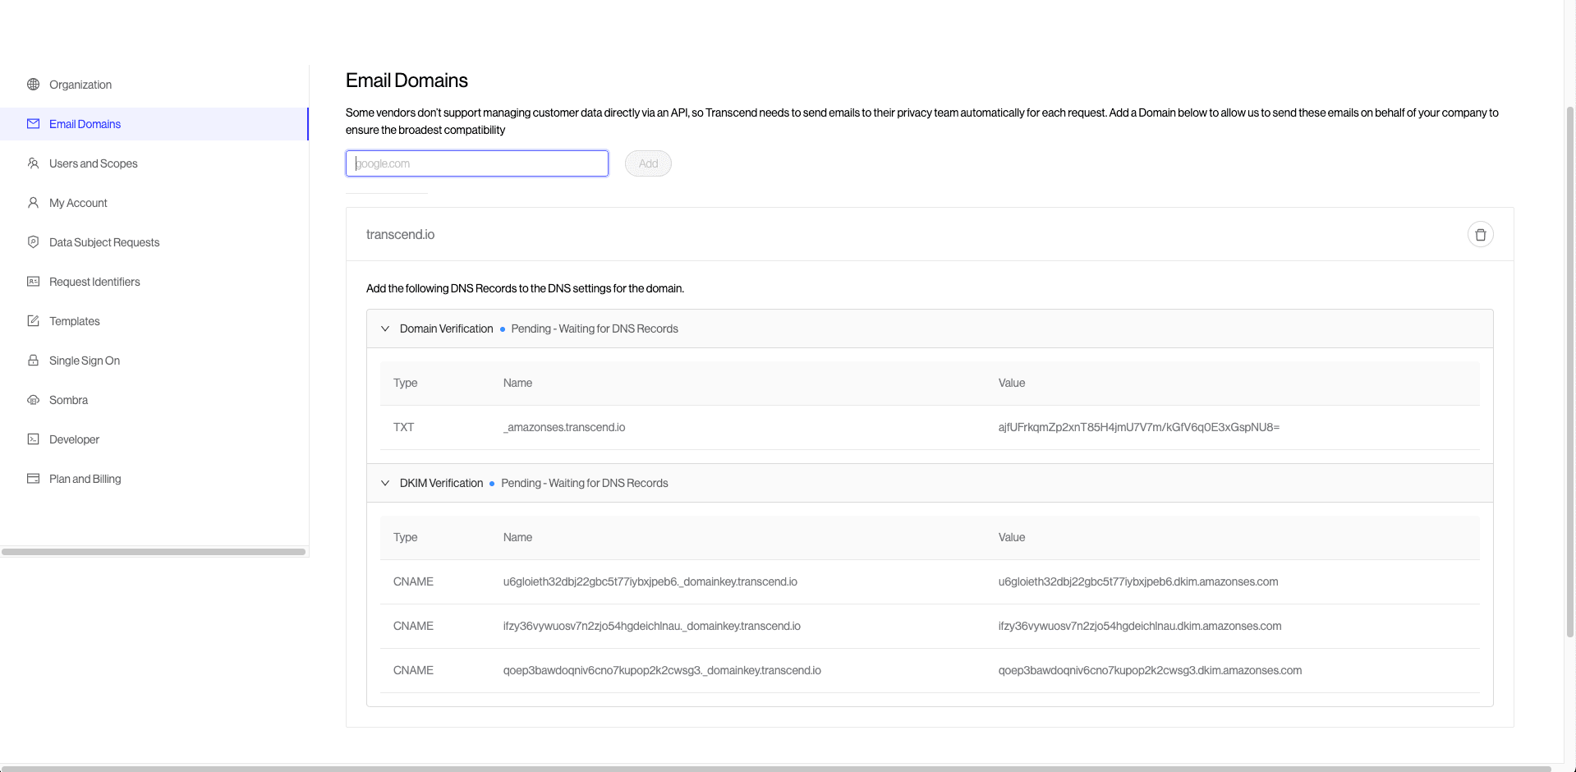Click the page vertical scrollbar

(1569, 370)
